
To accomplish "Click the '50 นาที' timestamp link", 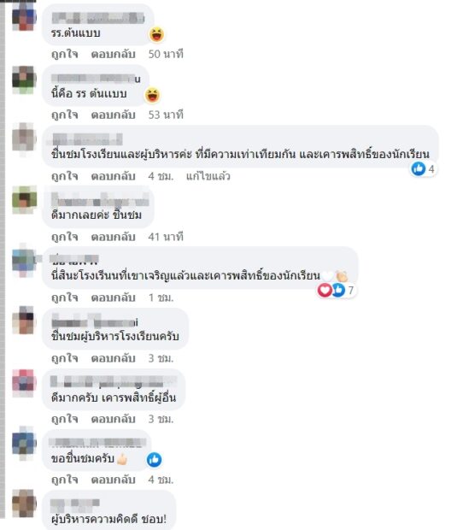I will pyautogui.click(x=166, y=54).
